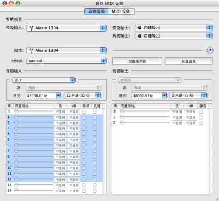Click the FireWire icon in the 预设输入 popup
The width and height of the screenshot is (219, 201).
coord(31,28)
